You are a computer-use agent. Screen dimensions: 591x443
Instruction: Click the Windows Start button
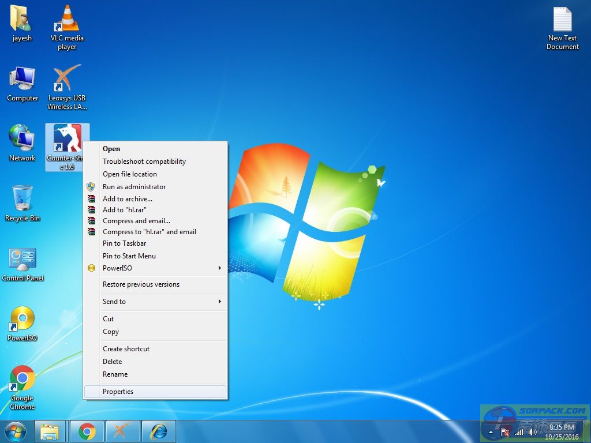click(x=16, y=431)
